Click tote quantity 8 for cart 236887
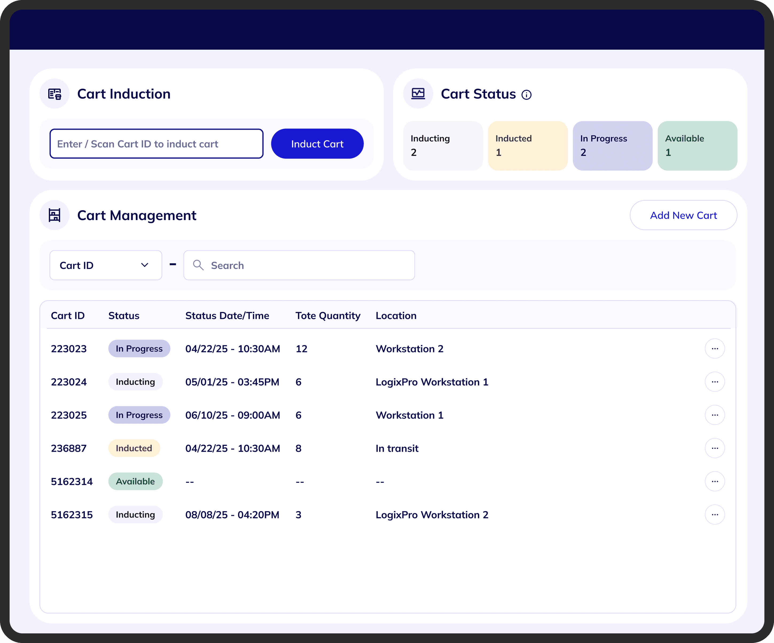Image resolution: width=774 pixels, height=643 pixels. (299, 448)
